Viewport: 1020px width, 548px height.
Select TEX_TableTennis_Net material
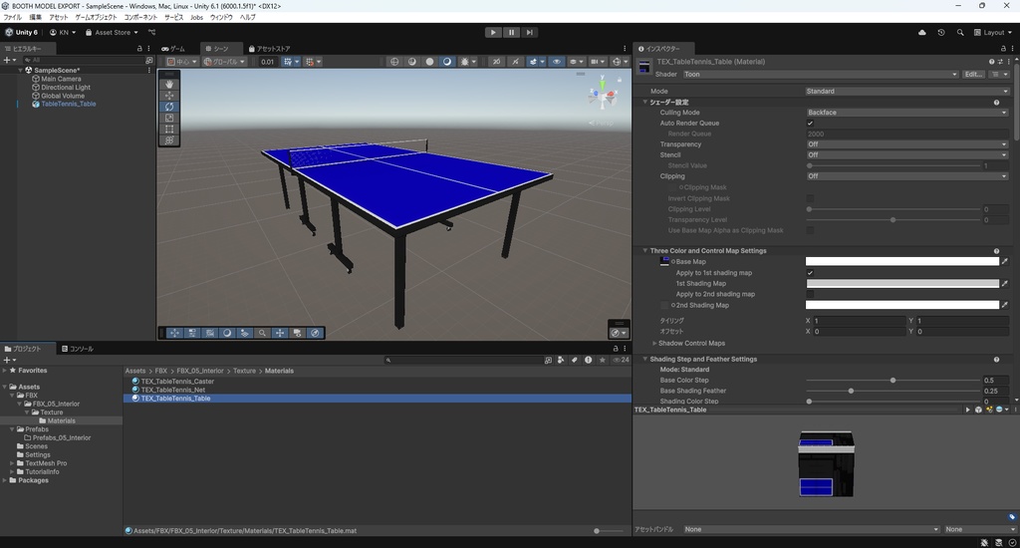pos(173,390)
